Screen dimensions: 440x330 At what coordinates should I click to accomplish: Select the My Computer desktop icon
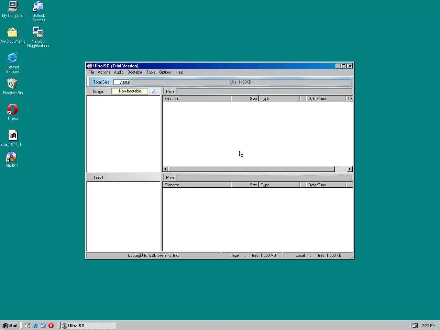click(x=13, y=9)
